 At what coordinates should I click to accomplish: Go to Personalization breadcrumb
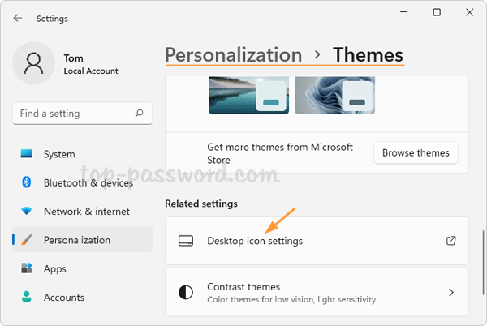(233, 55)
